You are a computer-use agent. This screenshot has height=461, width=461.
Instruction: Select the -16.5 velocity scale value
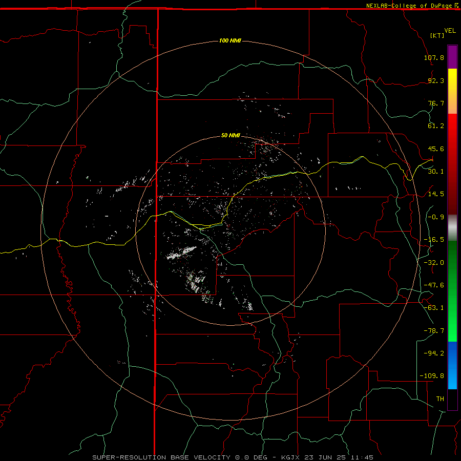point(434,240)
